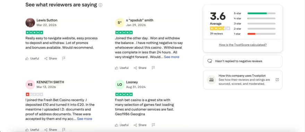305x132 pixels.
Task: Open external link icon in Trustpilot usage card
Action: pyautogui.click(x=277, y=80)
